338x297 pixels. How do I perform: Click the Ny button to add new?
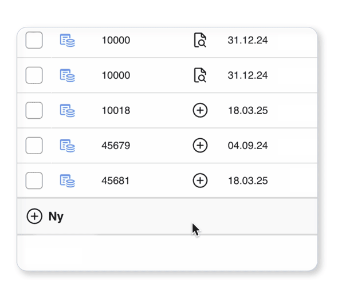pyautogui.click(x=45, y=216)
